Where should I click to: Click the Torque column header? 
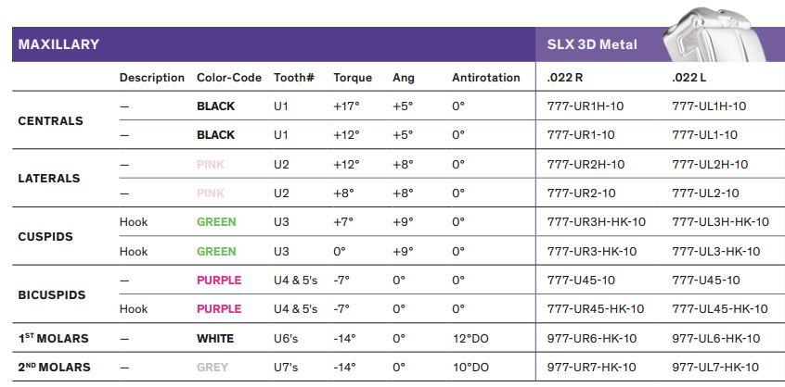click(x=352, y=78)
